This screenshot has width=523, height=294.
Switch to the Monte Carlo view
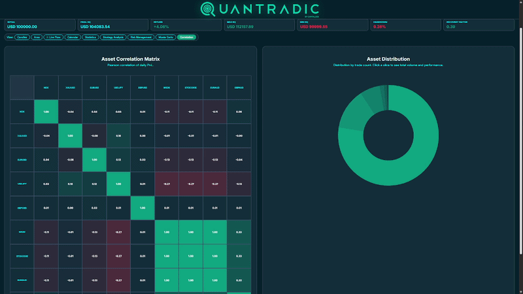click(166, 37)
